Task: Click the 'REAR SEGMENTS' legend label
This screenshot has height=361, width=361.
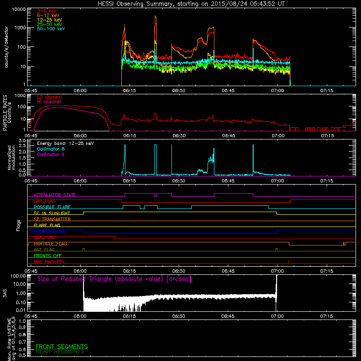Action: [60, 352]
